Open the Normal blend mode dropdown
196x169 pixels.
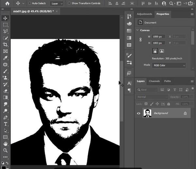click(152, 97)
